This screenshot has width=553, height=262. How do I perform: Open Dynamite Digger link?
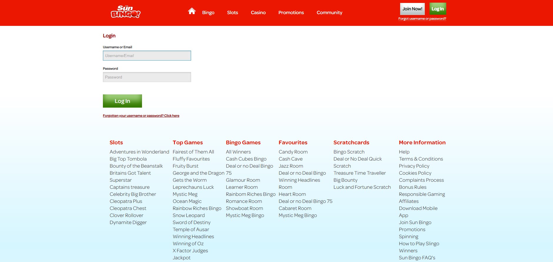pyautogui.click(x=128, y=222)
